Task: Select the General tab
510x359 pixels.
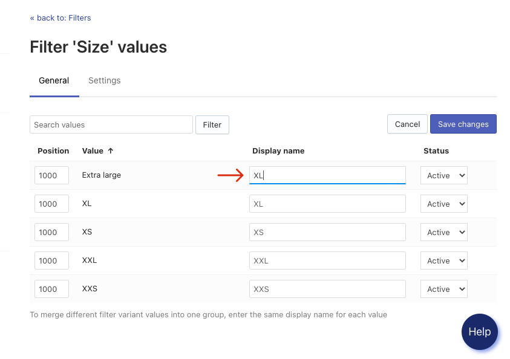Action: (x=54, y=80)
